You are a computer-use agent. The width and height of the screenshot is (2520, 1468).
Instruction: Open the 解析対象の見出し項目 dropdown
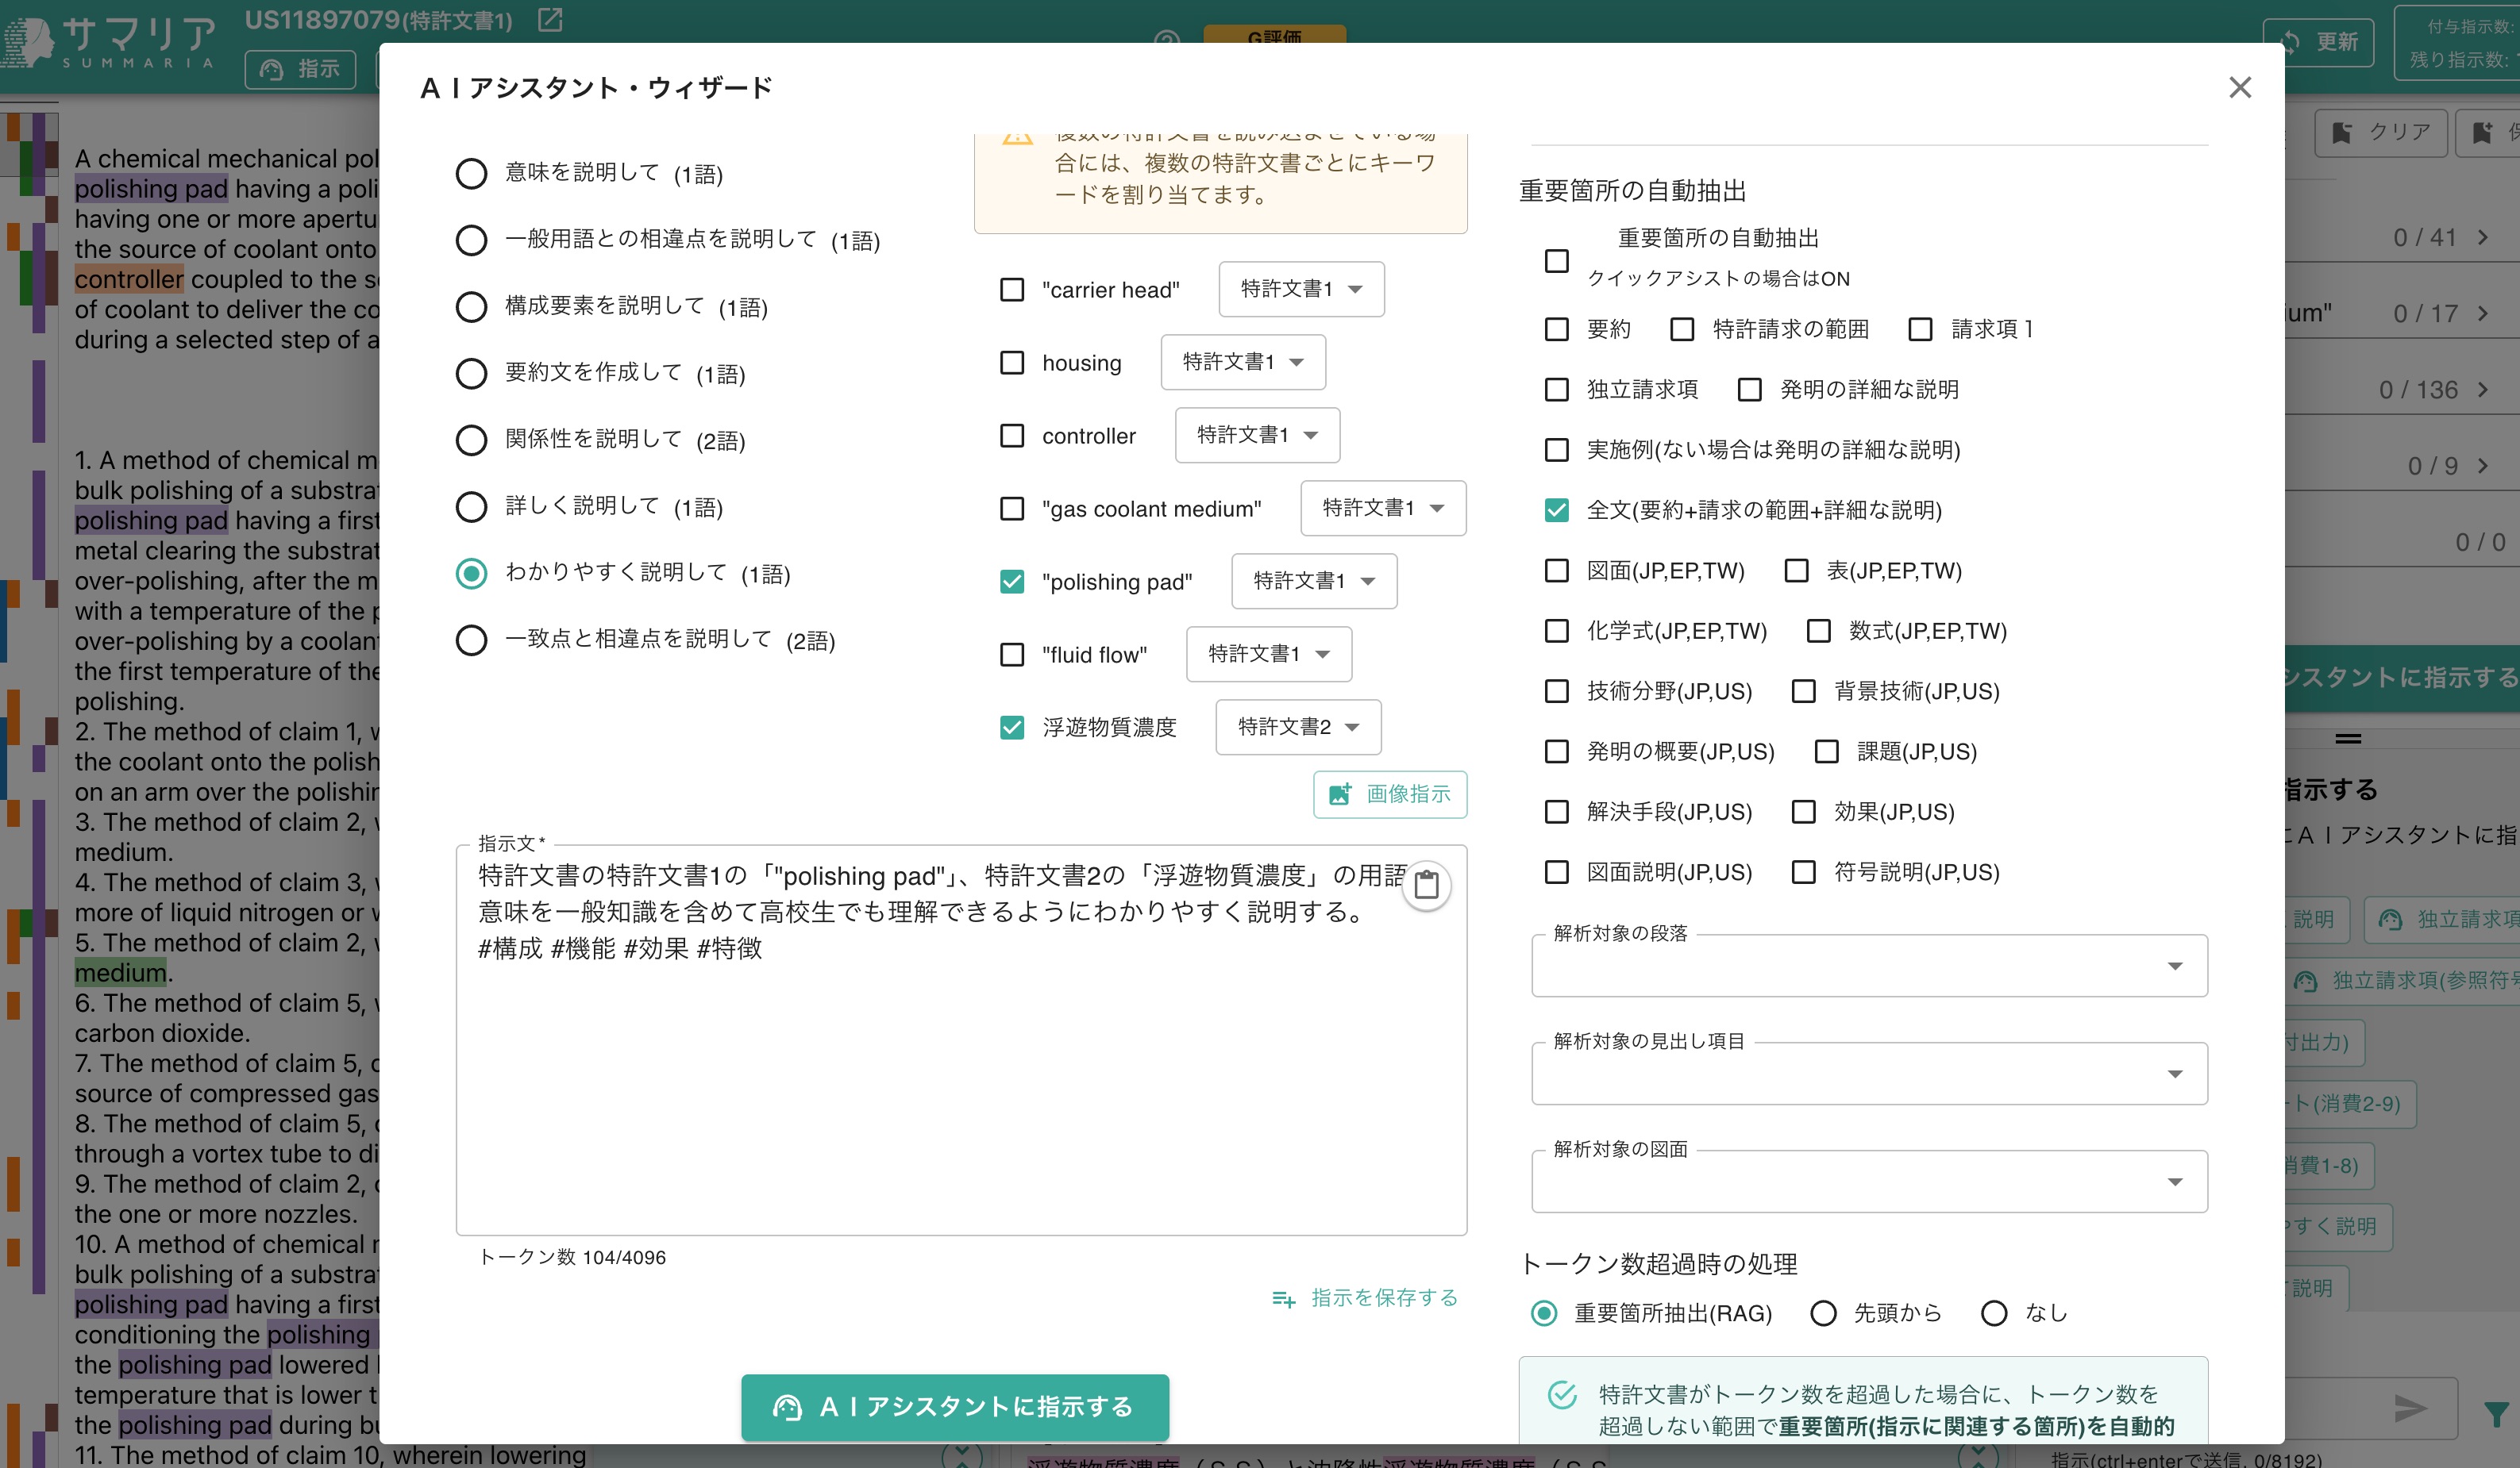[x=1869, y=1074]
